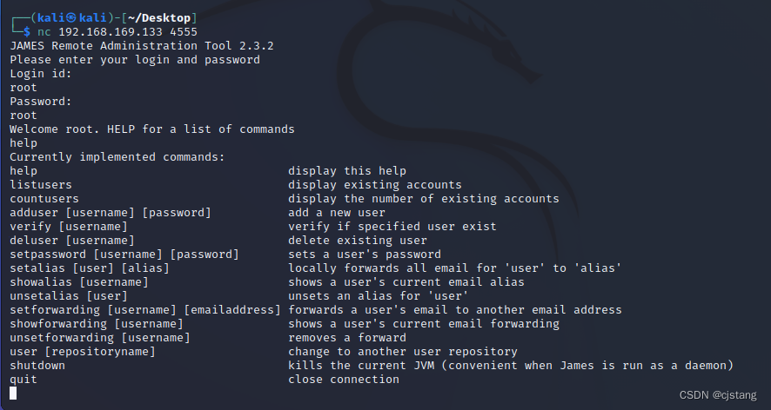
Task: Click the 'Welcome root' message line
Action: pos(152,129)
